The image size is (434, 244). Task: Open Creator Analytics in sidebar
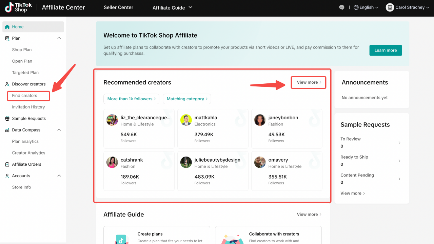(29, 153)
